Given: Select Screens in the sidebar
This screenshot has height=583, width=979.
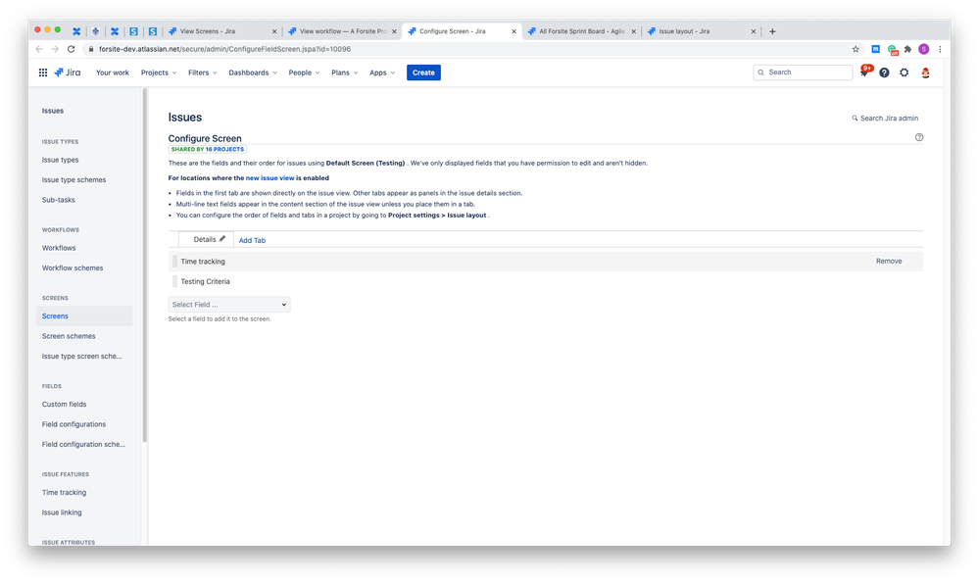Looking at the screenshot, I should pos(84,316).
